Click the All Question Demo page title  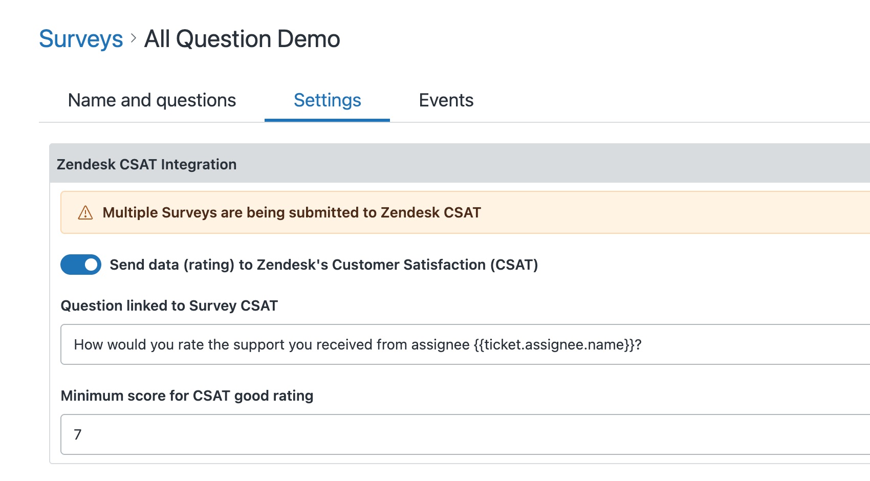242,39
